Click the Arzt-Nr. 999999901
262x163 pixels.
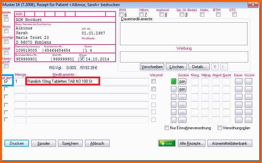coord(63,59)
